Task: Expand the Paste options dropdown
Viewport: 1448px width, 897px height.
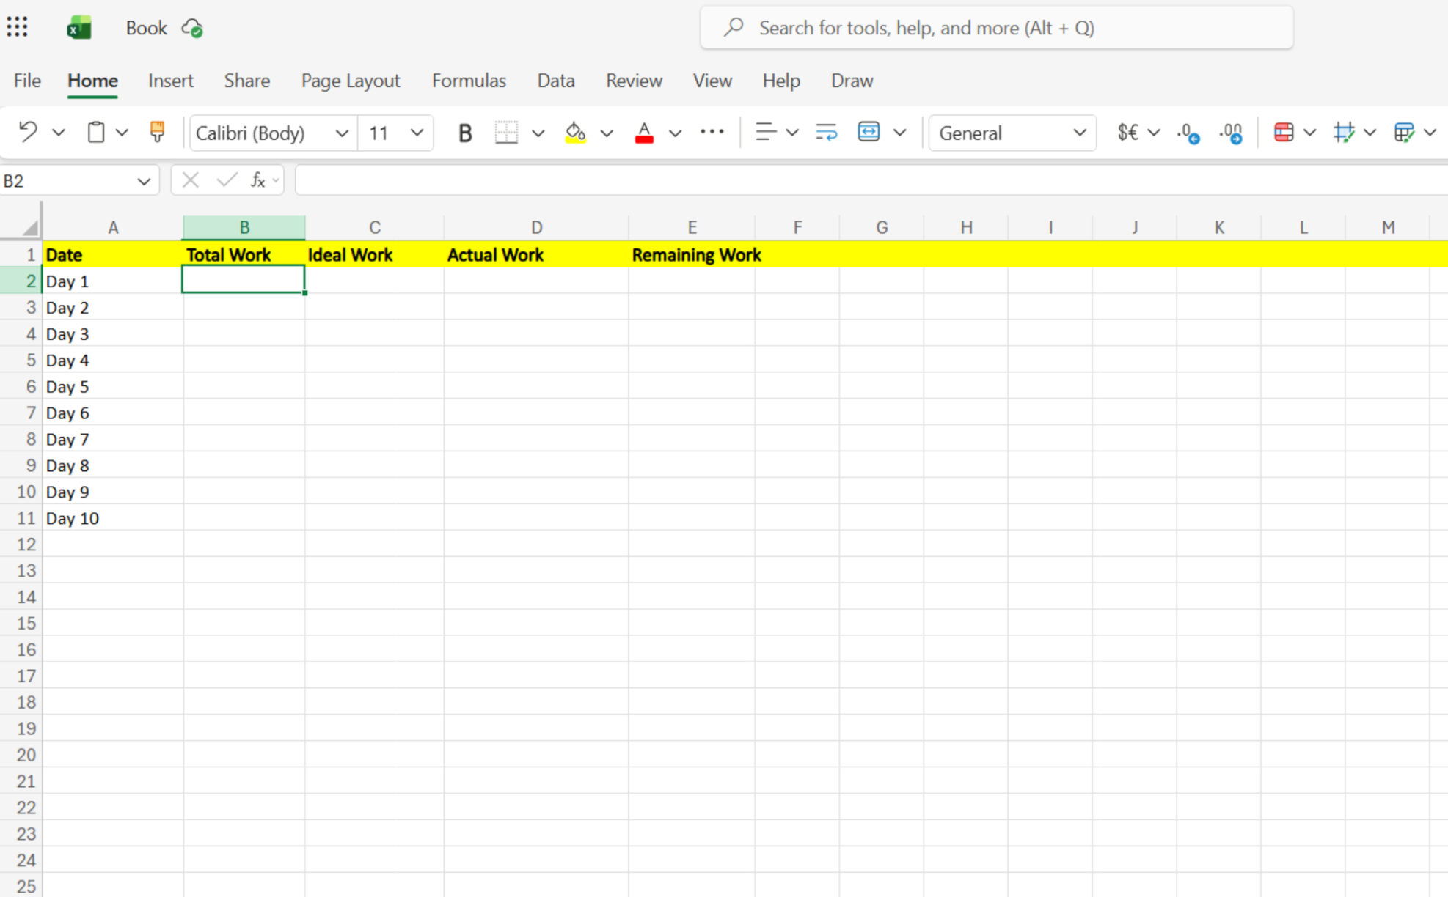Action: [122, 133]
